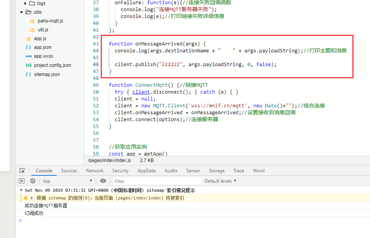Screen dimensions: 370x238
Task: Toggle the console sidebar panel icon
Action: [21, 181]
